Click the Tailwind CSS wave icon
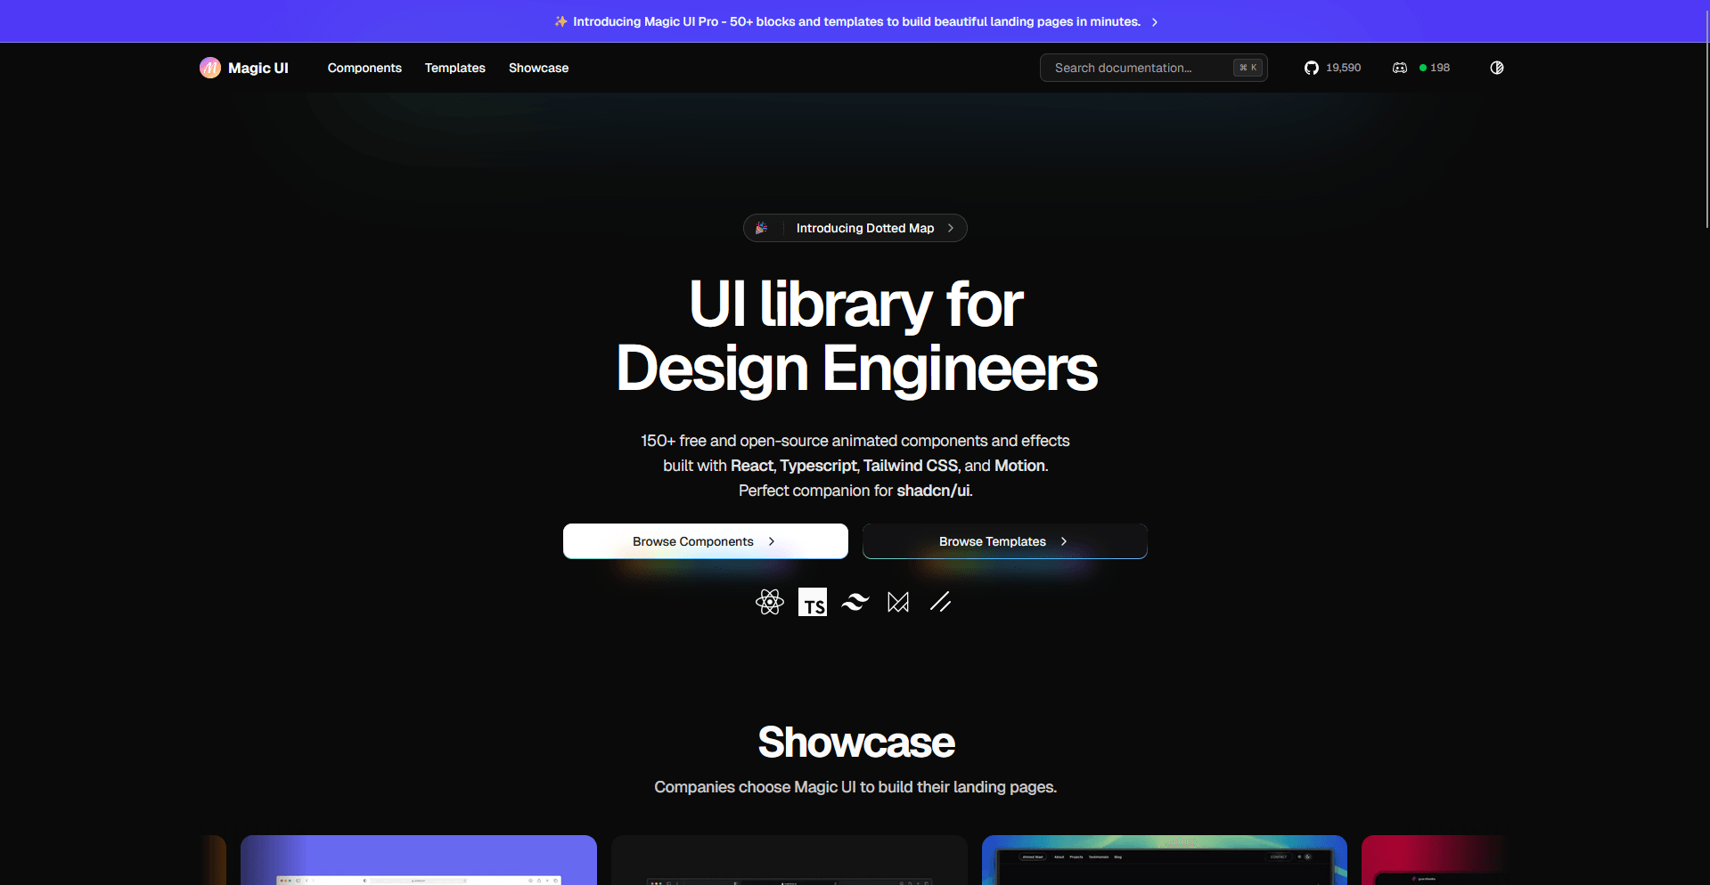The image size is (1710, 885). click(855, 602)
